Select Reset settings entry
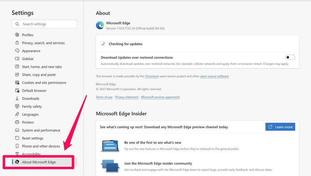Image resolution: width=311 pixels, height=176 pixels. click(x=33, y=138)
